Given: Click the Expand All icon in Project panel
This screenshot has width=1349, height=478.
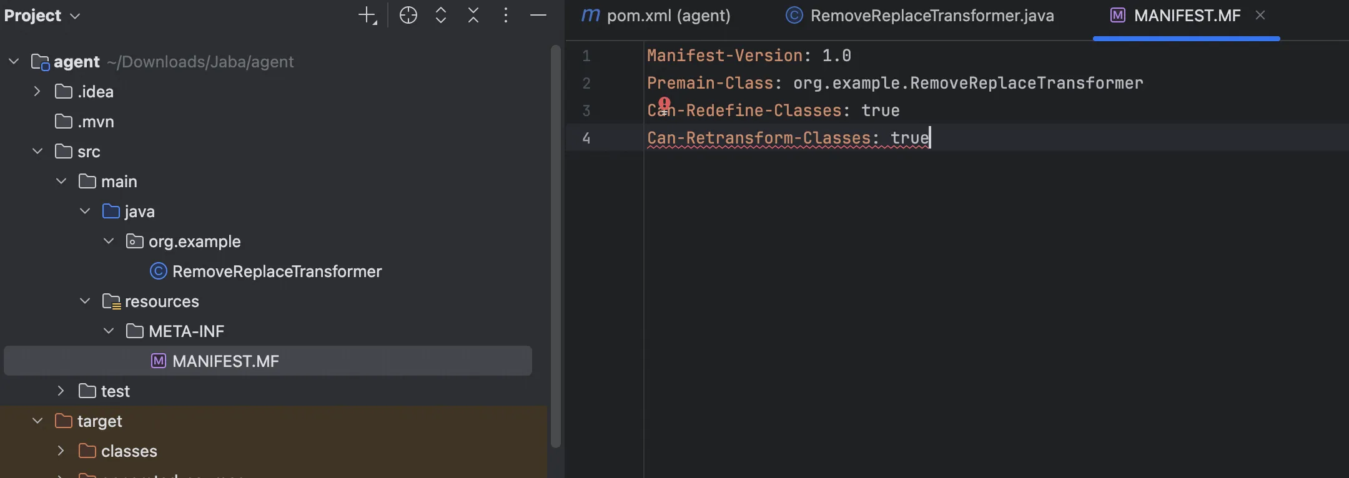Looking at the screenshot, I should 440,16.
